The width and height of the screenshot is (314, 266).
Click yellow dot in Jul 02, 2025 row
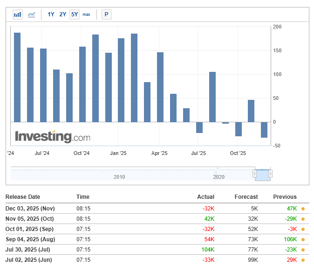303,260
